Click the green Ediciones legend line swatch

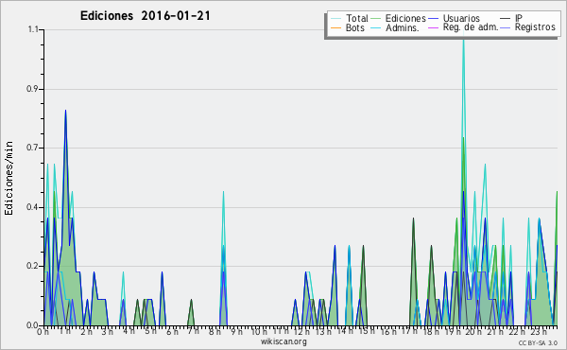click(376, 18)
